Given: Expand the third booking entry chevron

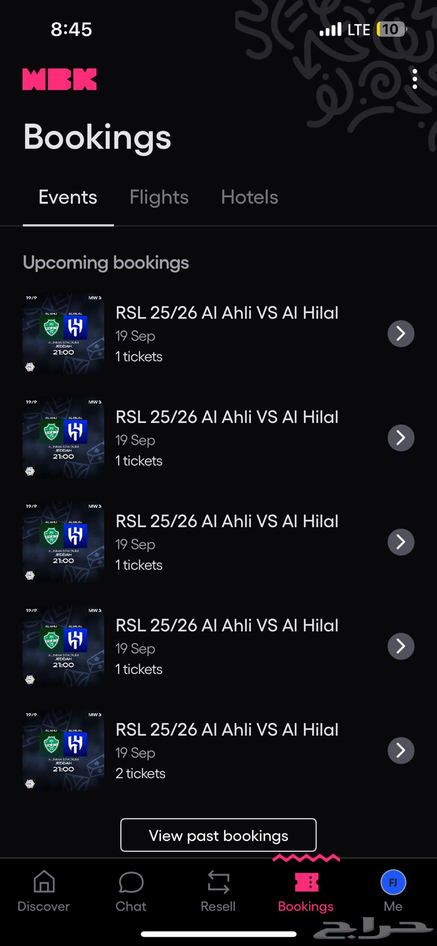Looking at the screenshot, I should pos(401,541).
